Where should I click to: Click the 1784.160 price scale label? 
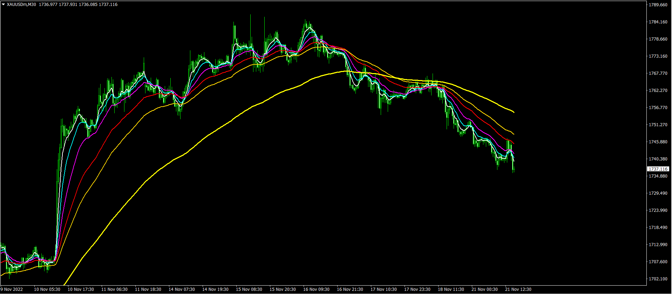[658, 22]
